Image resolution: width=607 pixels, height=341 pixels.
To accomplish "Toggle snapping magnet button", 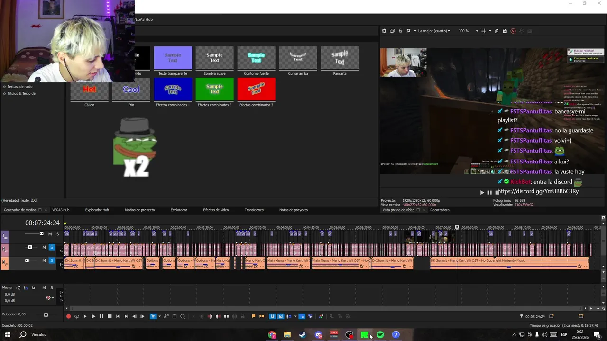I will pos(273,316).
